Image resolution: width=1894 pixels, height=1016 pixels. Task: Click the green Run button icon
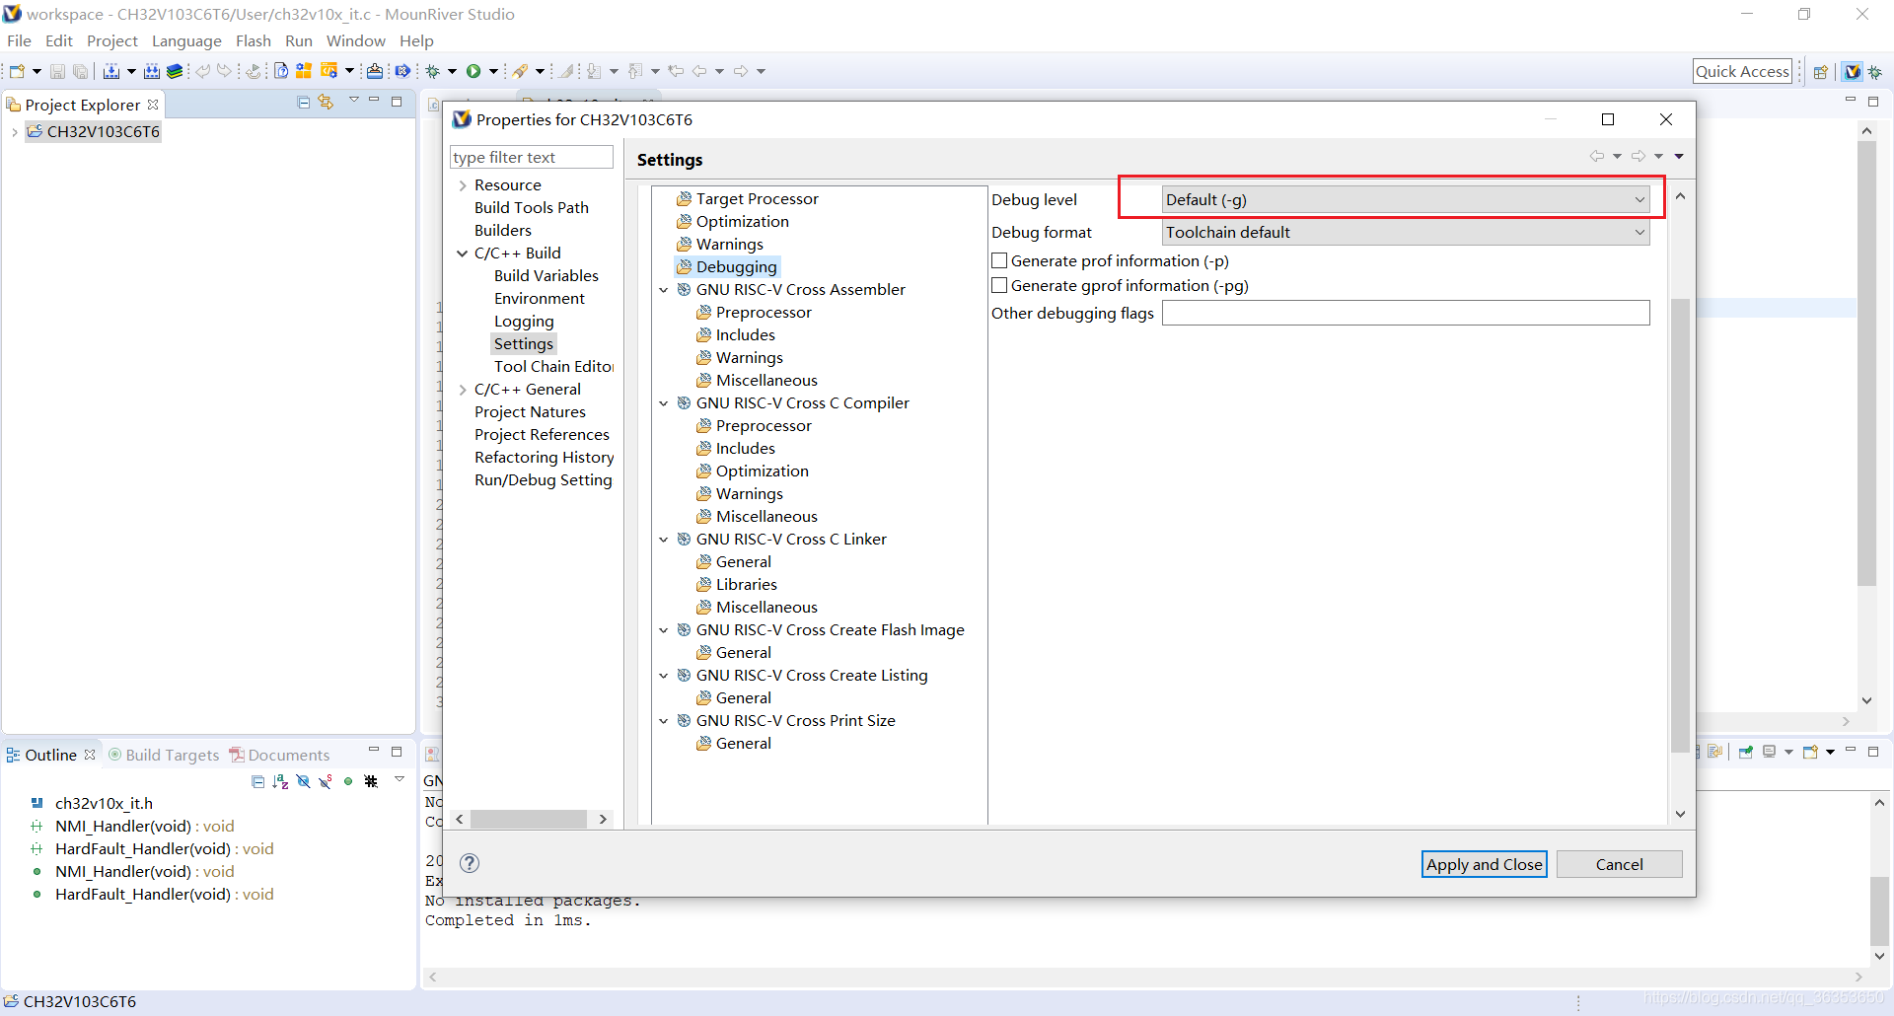pyautogui.click(x=473, y=71)
